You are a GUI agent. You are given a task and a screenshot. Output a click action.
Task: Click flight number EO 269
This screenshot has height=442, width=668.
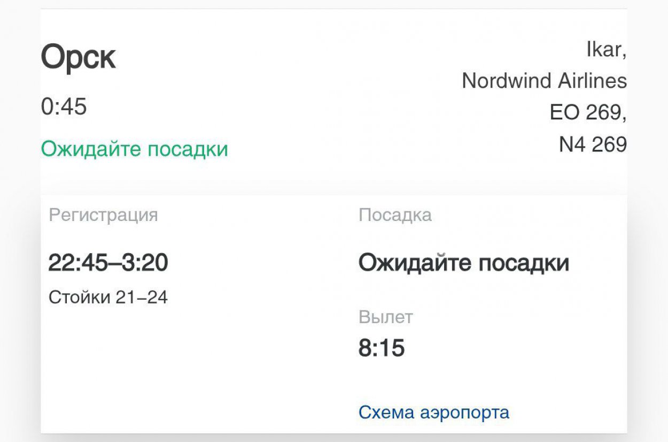[x=587, y=112]
